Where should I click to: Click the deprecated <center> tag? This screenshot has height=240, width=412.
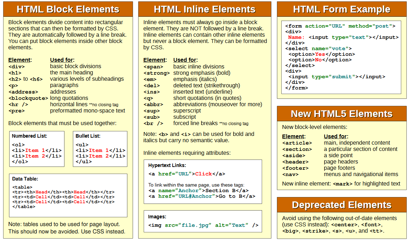(345, 225)
